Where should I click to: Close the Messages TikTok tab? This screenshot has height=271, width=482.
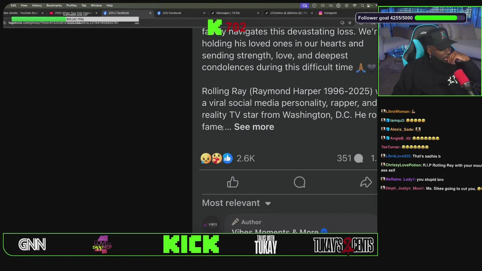258,13
